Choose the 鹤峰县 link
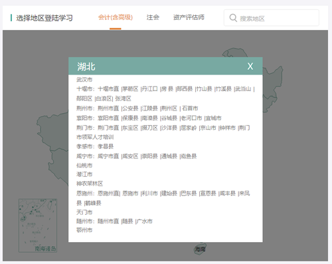Viewport: 332px width, 264px height. click(93, 203)
